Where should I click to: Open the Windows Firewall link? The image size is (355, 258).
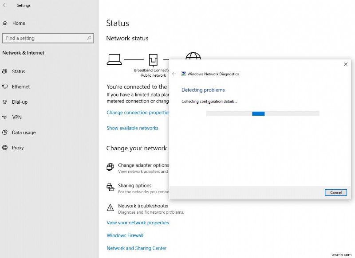[125, 235]
